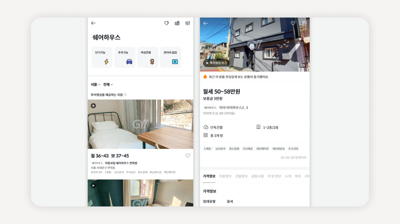The width and height of the screenshot is (400, 224).
Task: Click the 26-02-20 업데이트 text
Action: (x=293, y=157)
